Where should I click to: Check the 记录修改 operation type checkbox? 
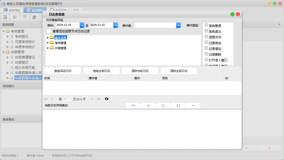tap(206, 42)
